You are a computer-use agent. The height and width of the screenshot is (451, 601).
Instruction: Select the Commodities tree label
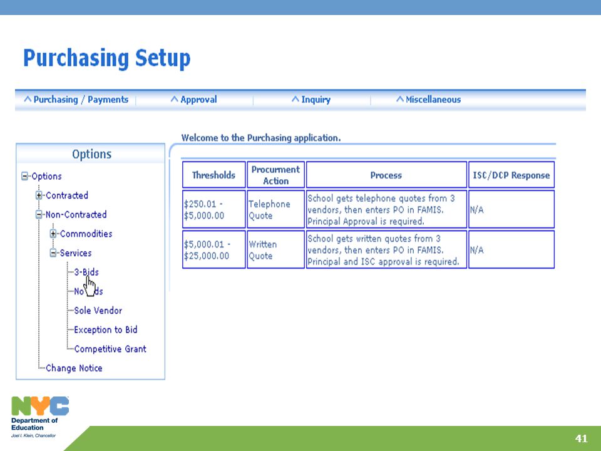point(86,234)
